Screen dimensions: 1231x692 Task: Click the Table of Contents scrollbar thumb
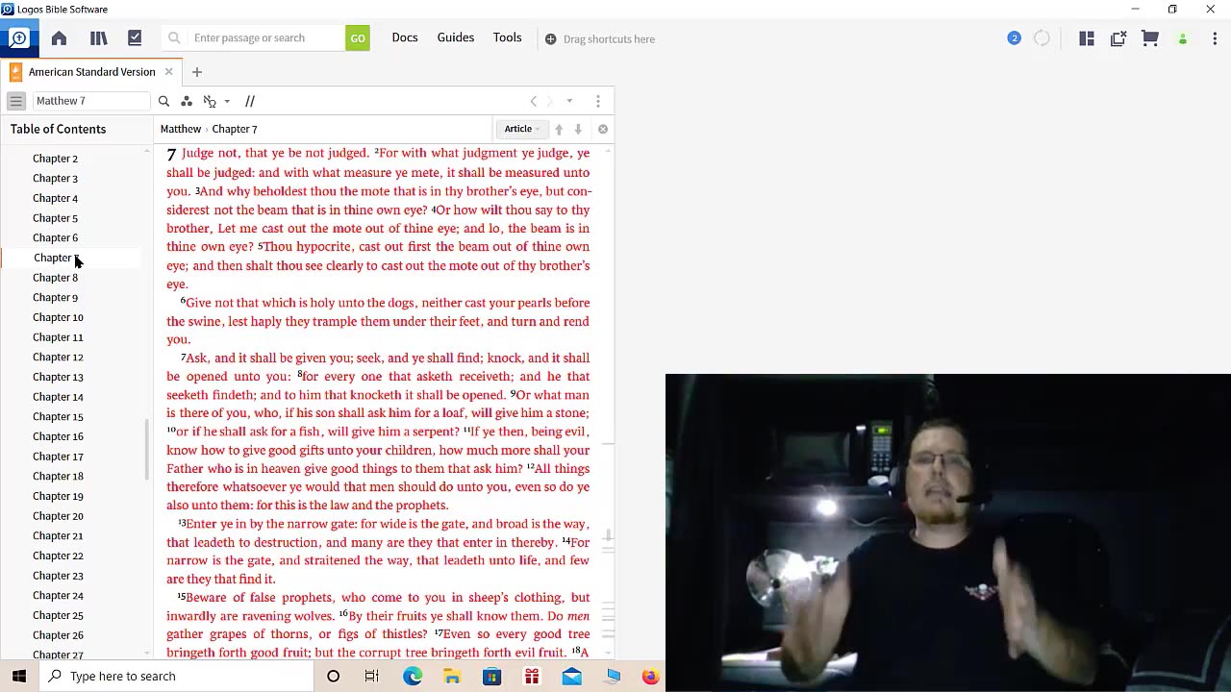(147, 449)
